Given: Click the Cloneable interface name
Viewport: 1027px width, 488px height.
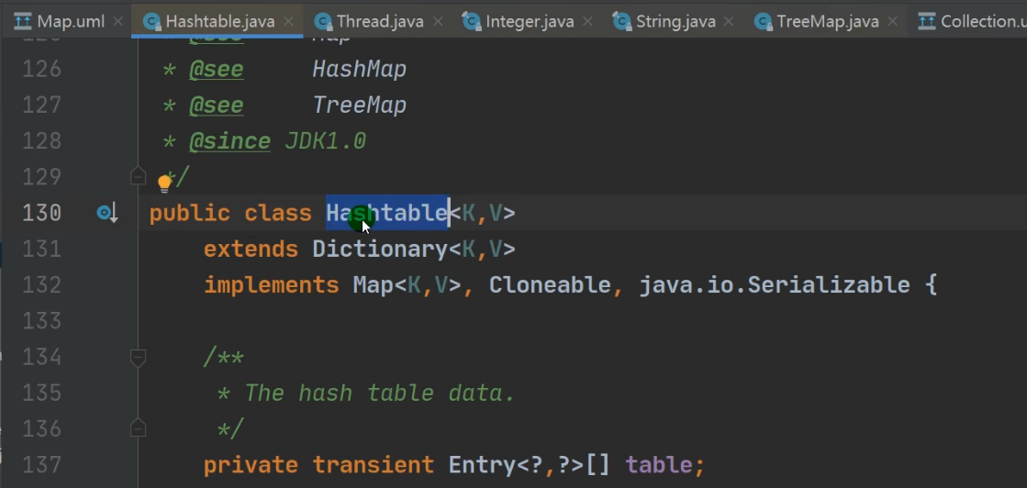Looking at the screenshot, I should coord(550,285).
